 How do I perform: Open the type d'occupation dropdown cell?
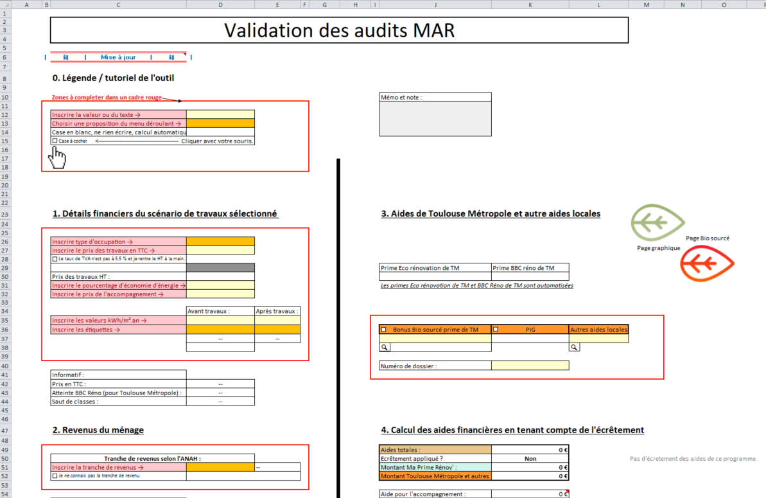point(220,242)
